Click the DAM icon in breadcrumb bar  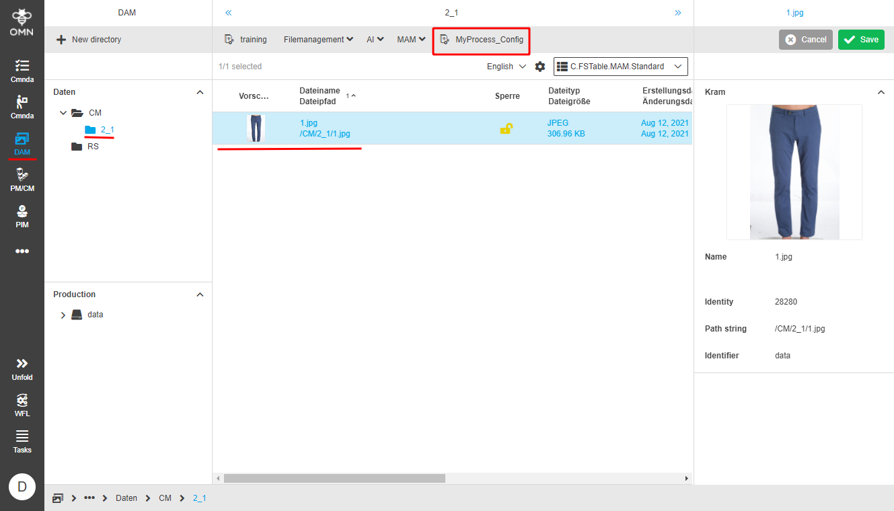coord(58,498)
